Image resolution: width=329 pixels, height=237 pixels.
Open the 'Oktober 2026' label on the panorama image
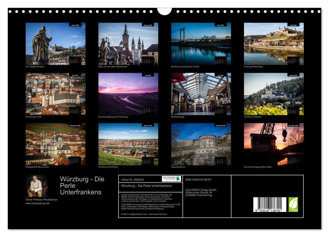click(x=148, y=125)
